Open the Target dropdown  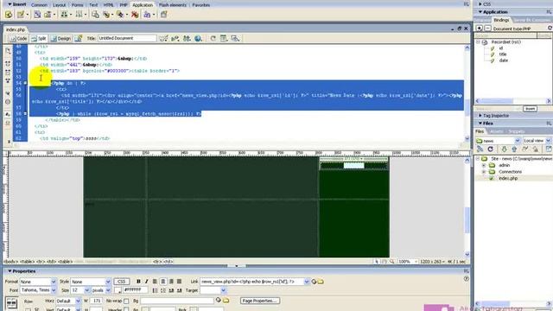click(x=223, y=290)
